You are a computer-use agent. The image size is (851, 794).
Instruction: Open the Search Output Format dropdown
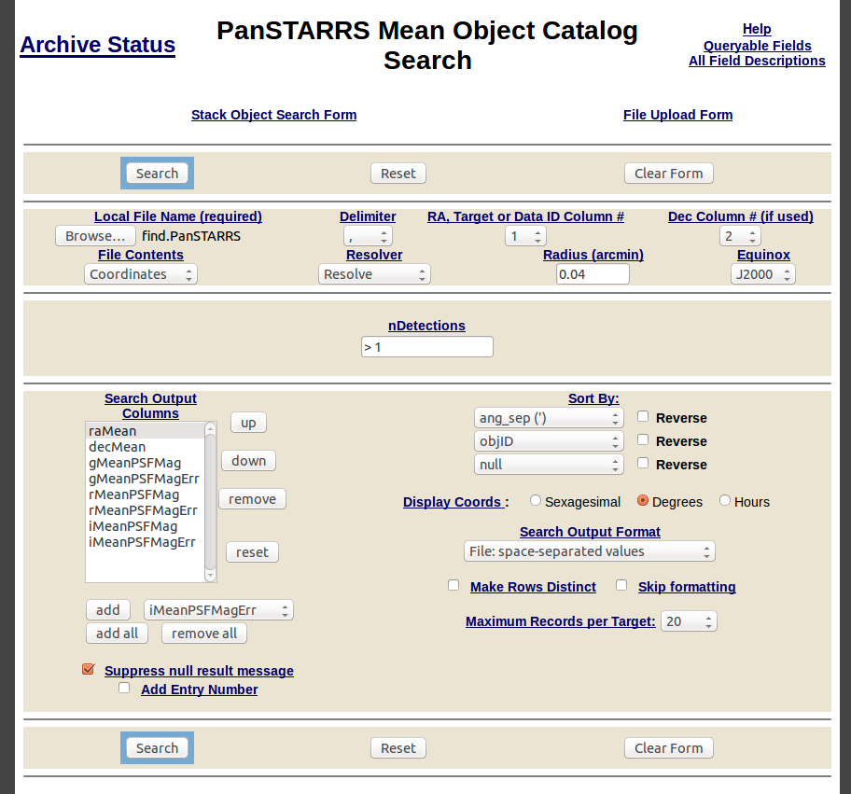590,551
